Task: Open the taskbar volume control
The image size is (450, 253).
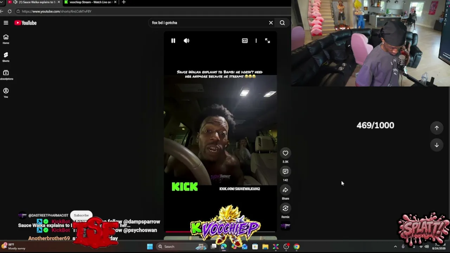Action: click(426, 247)
